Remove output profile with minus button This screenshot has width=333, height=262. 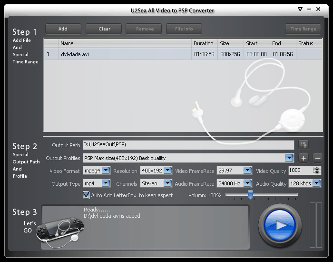[318, 158]
